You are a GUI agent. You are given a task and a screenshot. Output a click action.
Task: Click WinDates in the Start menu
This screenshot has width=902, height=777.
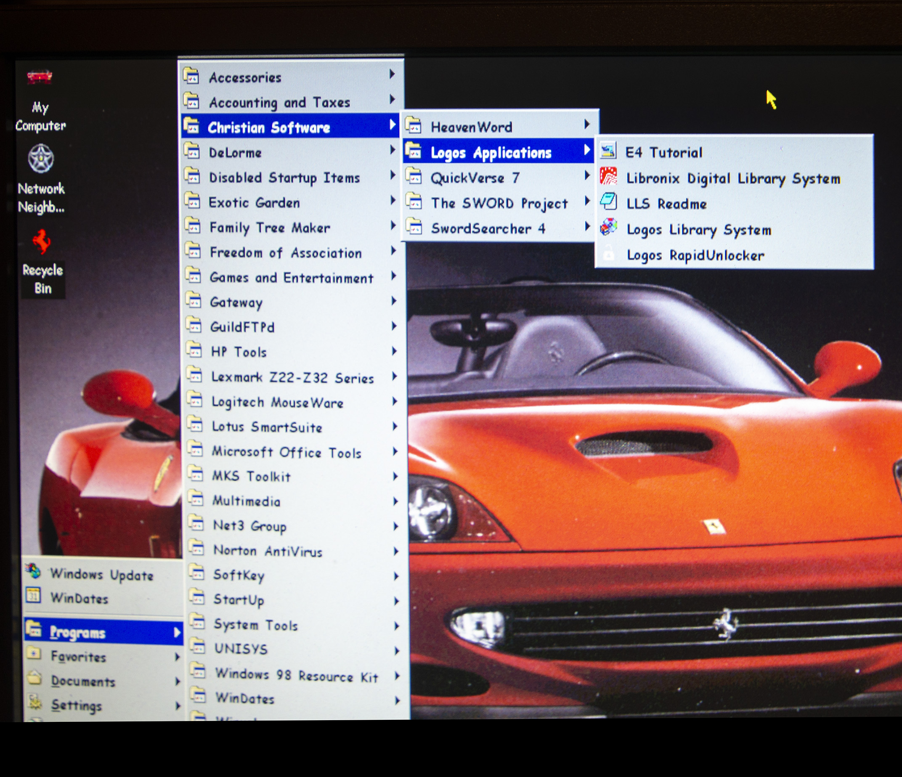coord(79,598)
